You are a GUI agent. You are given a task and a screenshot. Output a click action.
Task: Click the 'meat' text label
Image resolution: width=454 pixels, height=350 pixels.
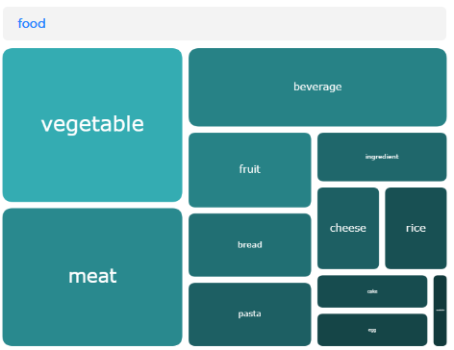click(92, 276)
